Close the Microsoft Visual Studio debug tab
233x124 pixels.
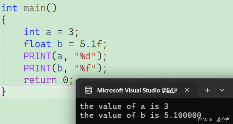coord(187,90)
